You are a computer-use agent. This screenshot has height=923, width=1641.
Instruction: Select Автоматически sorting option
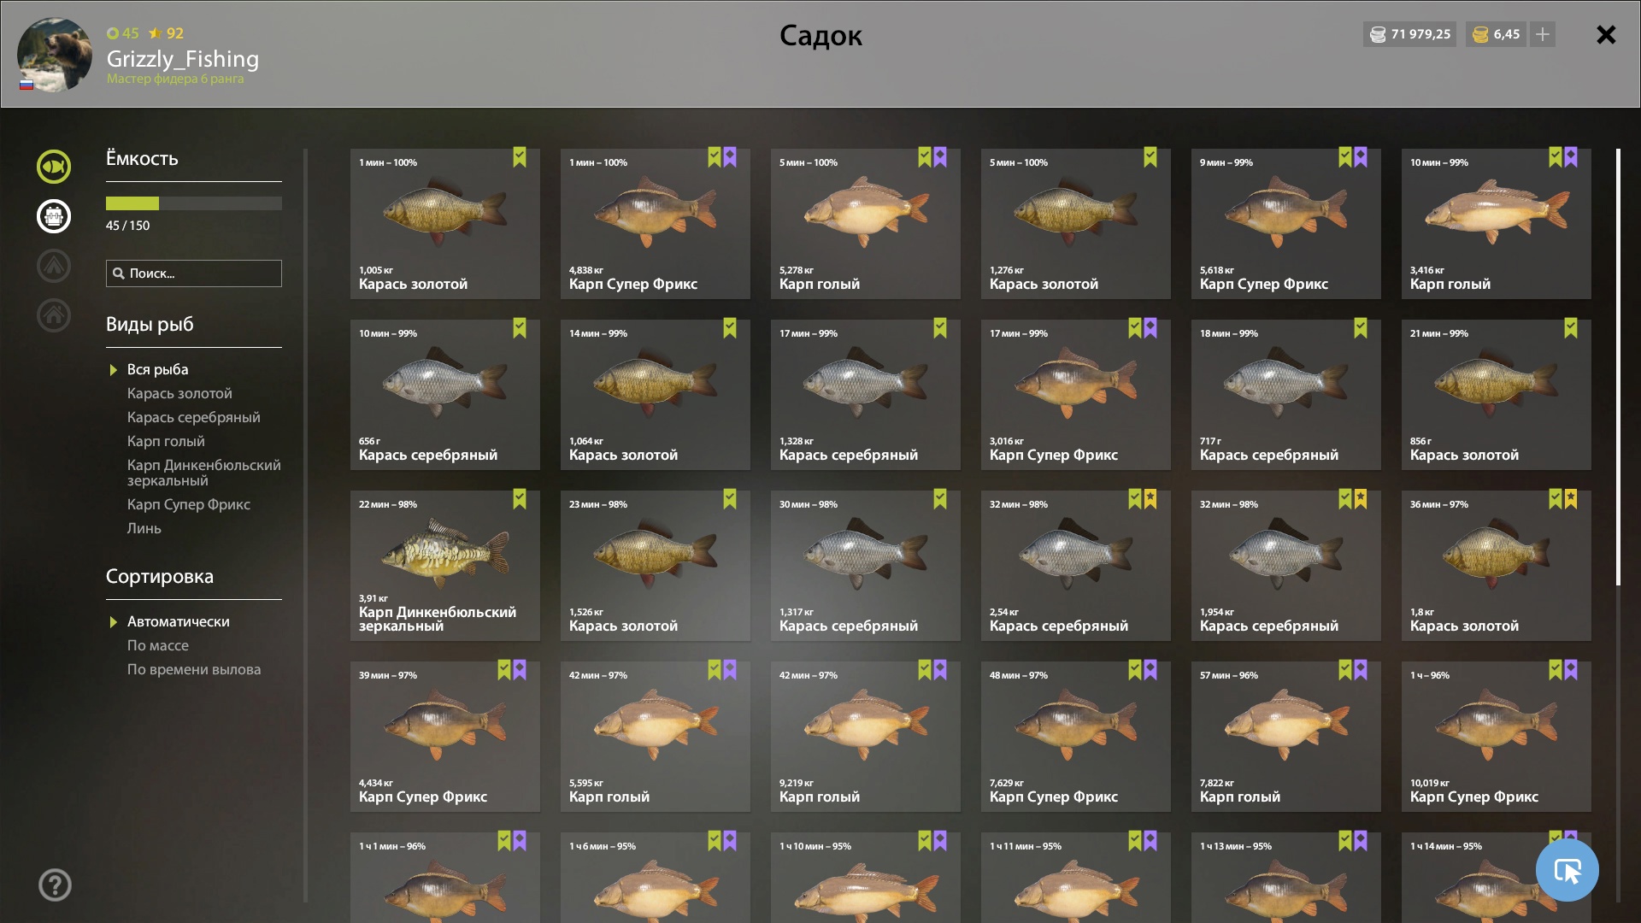coord(179,621)
